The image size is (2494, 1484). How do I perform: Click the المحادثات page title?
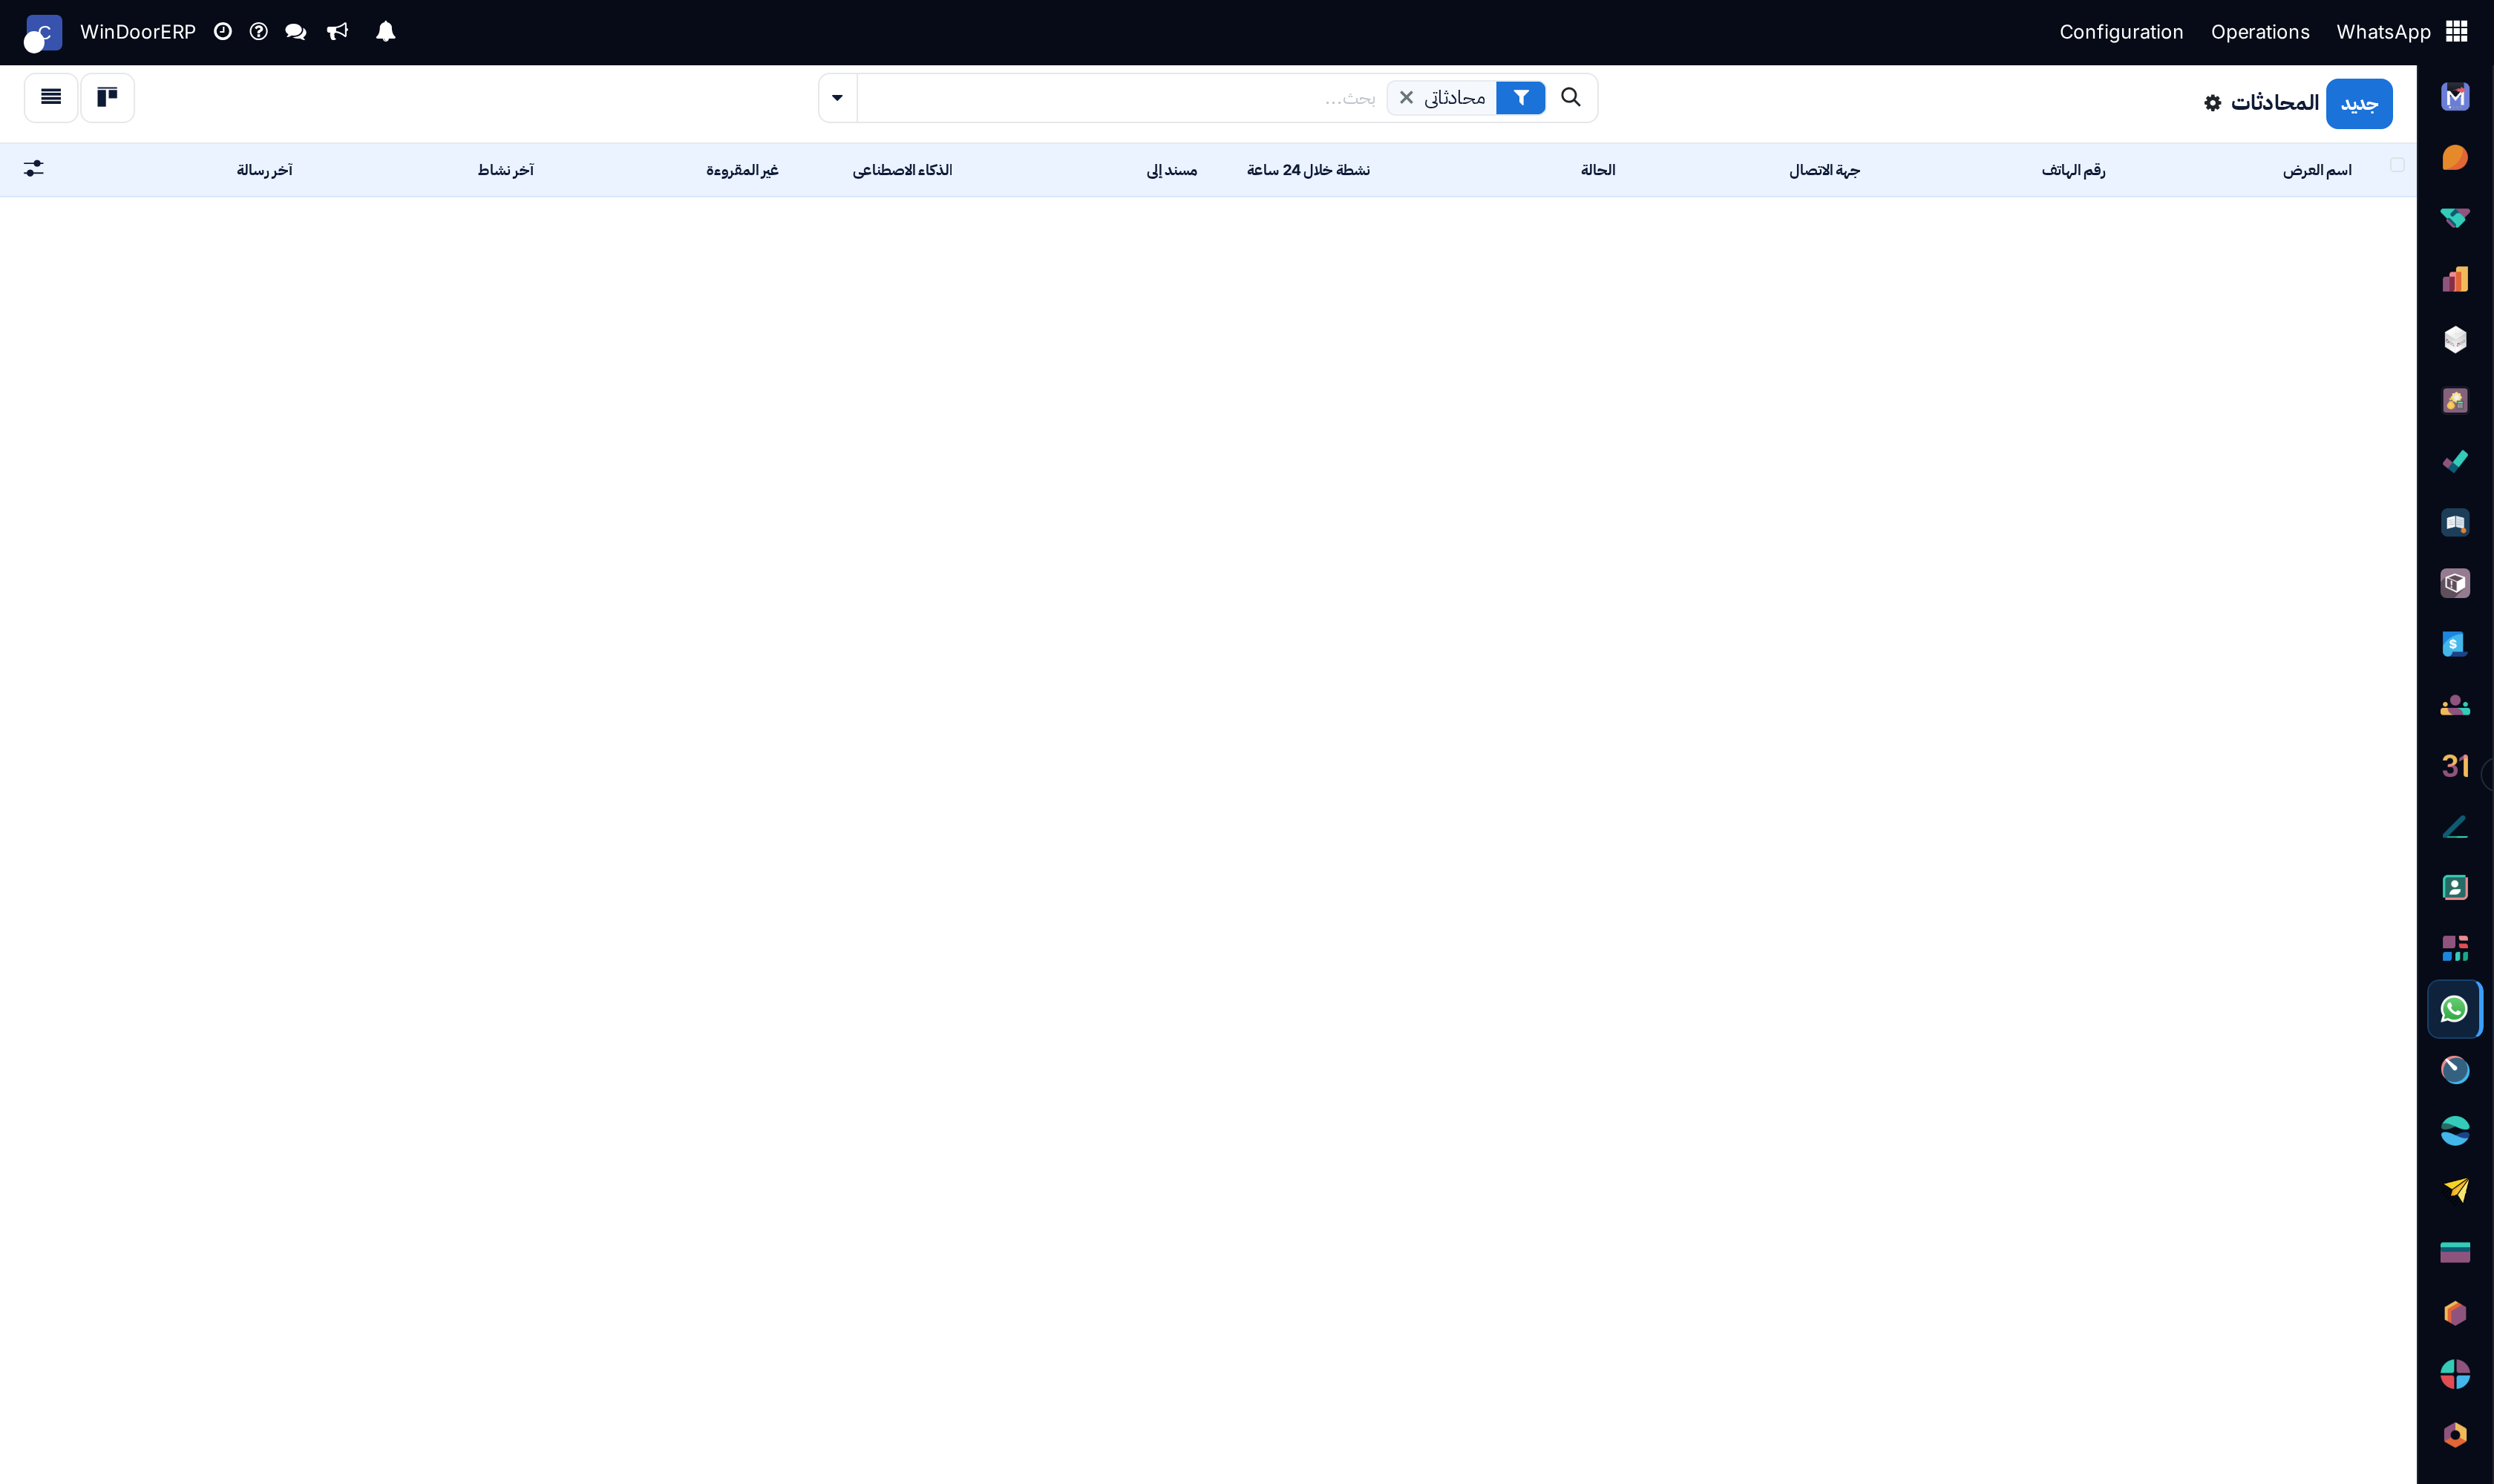pos(2274,103)
